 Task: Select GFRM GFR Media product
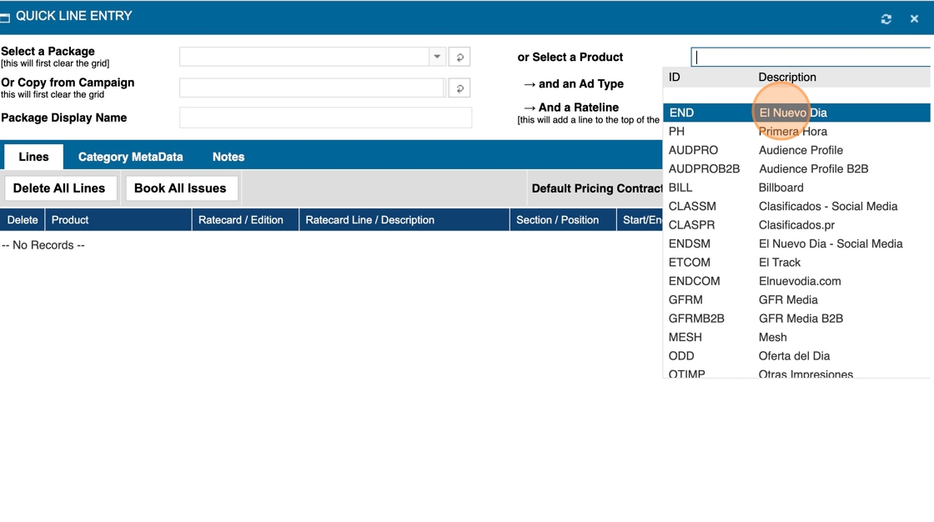pos(796,299)
